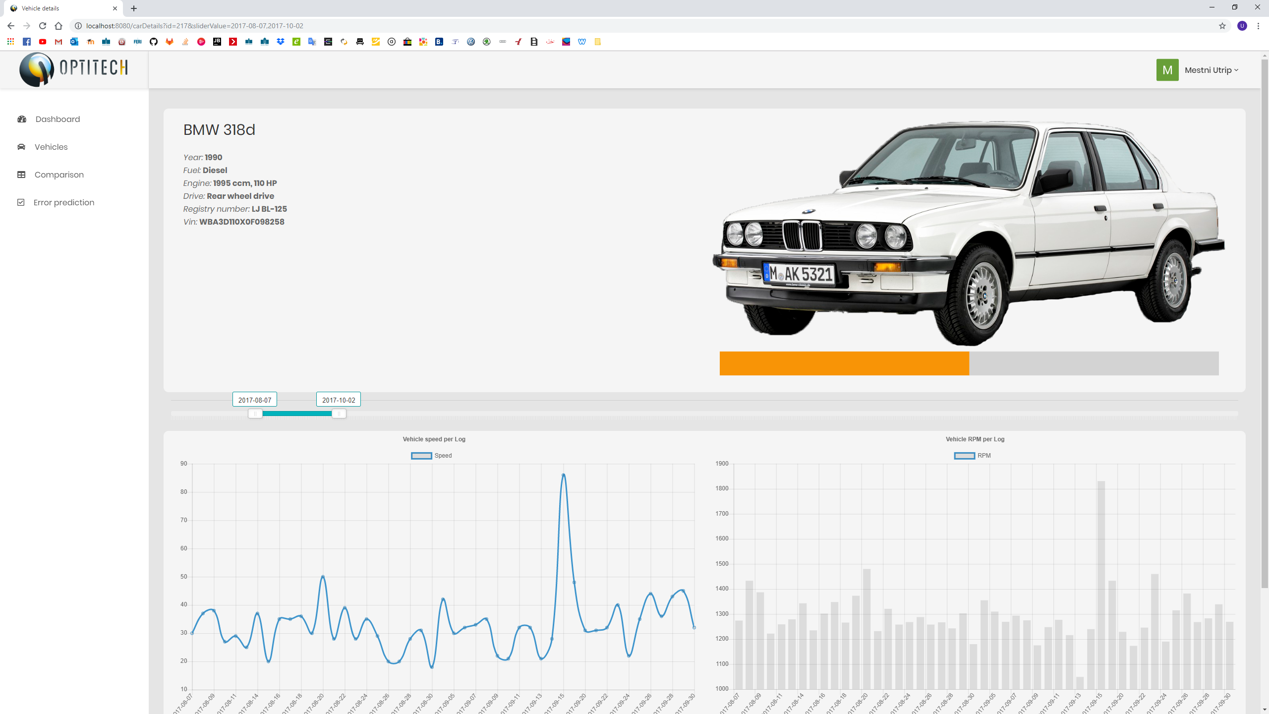Image resolution: width=1269 pixels, height=714 pixels.
Task: Open the Gmail bookmark
Action: tap(58, 42)
